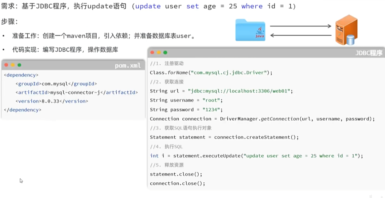The height and width of the screenshot is (198, 385).
Task: Click the pom.xml title label
Action: (x=128, y=66)
